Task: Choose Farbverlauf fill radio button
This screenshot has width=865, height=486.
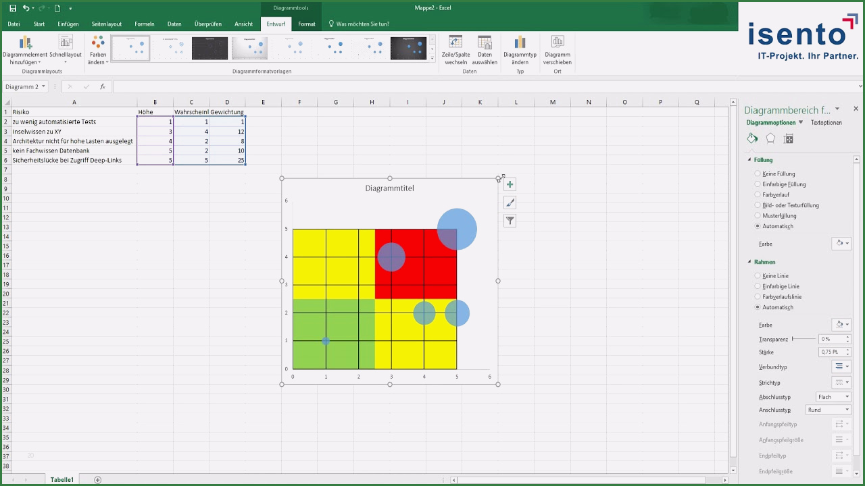Action: coord(758,195)
